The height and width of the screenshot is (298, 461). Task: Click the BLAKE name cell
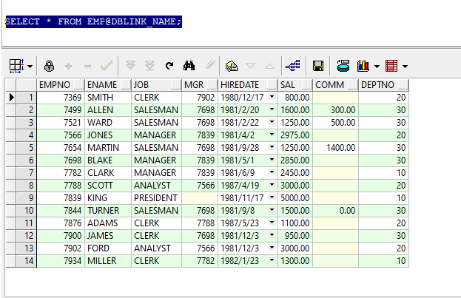coord(108,160)
